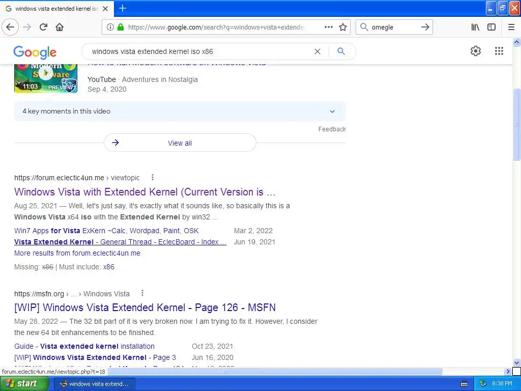This screenshot has height=391, width=521.
Task: Open options dots beside forum.eclectic4un.me result
Action: tap(153, 177)
